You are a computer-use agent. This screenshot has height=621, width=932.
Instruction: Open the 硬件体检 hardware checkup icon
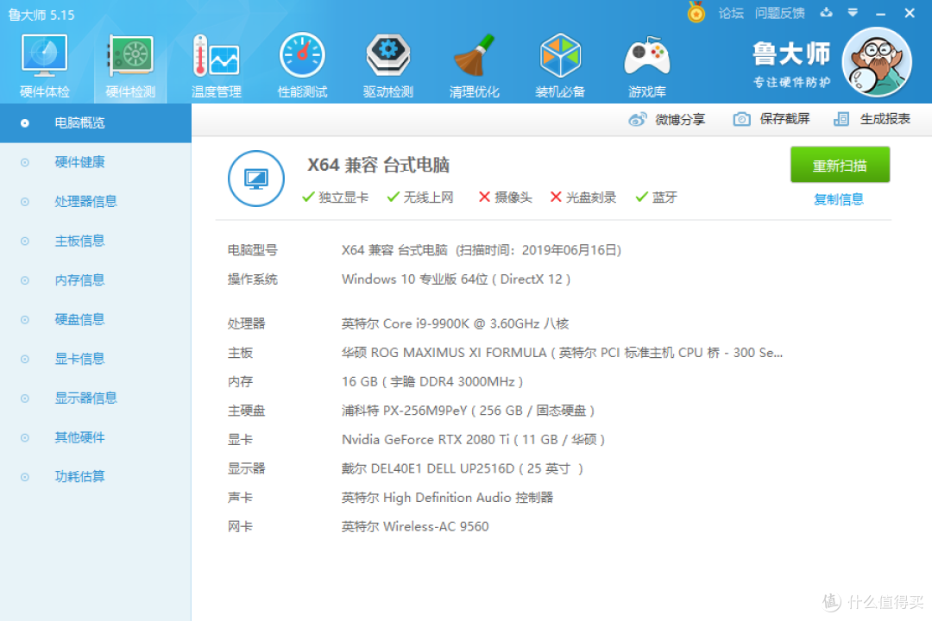(45, 66)
